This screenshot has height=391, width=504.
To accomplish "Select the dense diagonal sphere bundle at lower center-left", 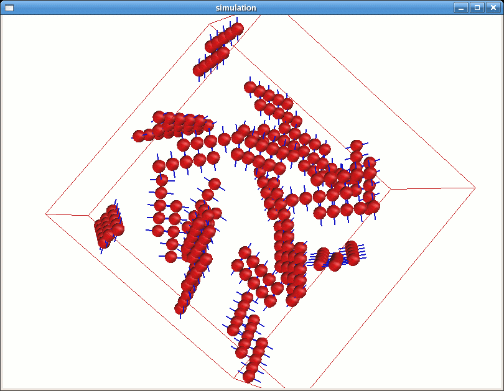I will click(x=197, y=249).
